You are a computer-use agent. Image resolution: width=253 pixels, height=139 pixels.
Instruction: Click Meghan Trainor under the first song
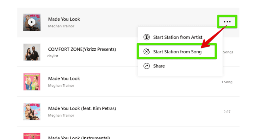[x=61, y=26]
